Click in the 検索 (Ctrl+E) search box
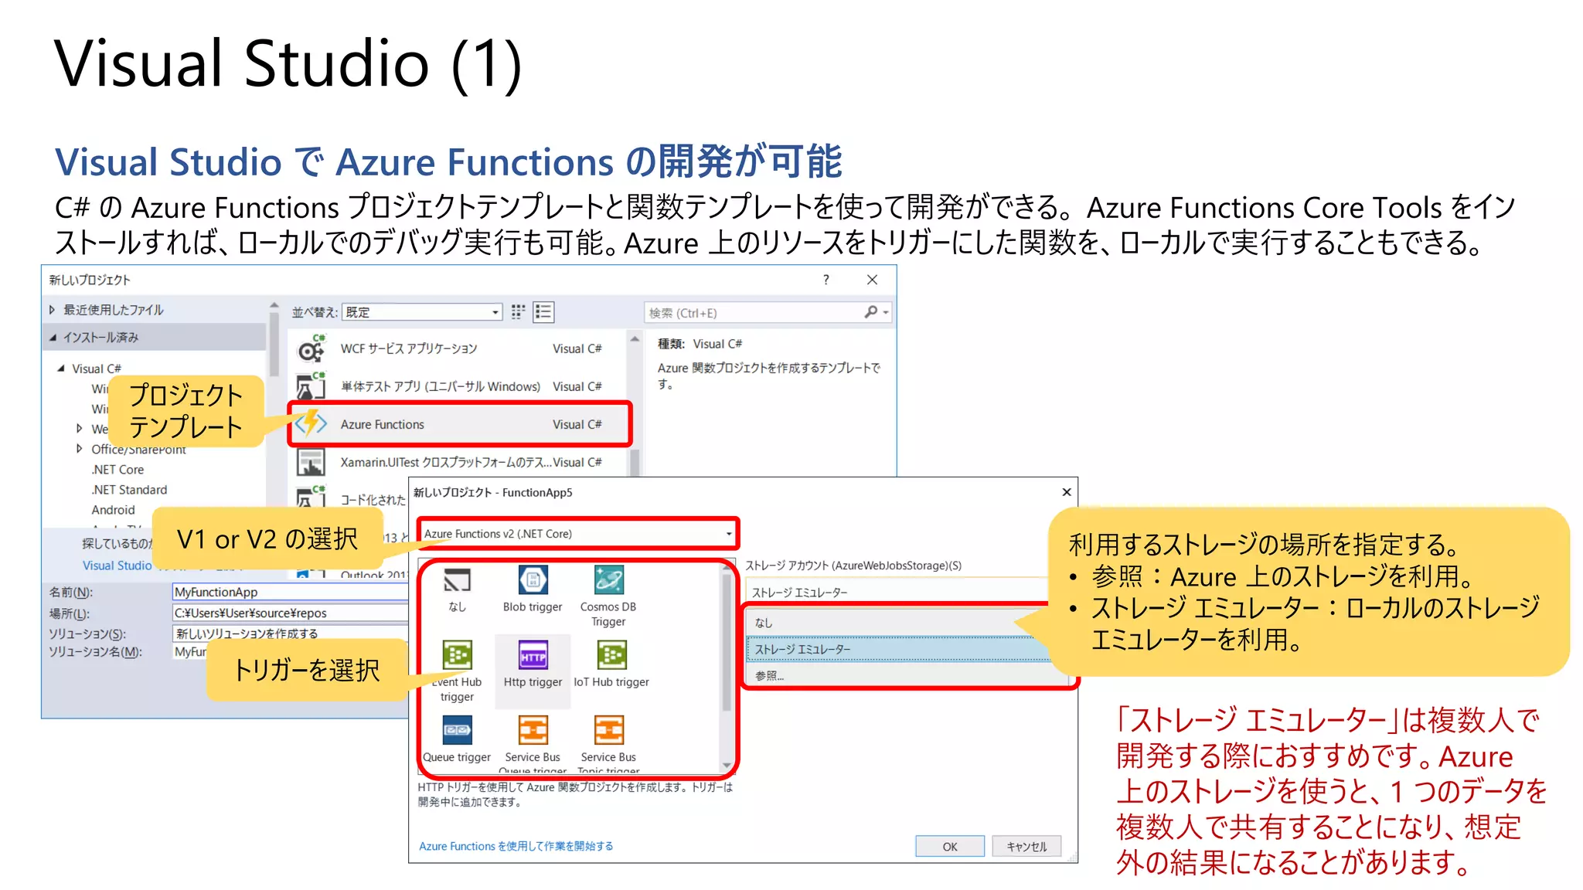This screenshot has width=1583, height=890. click(x=754, y=312)
